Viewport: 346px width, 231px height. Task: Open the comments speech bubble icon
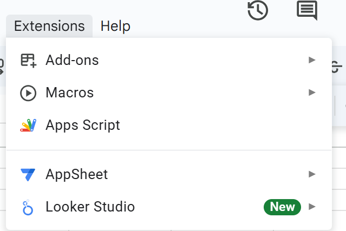click(x=307, y=10)
